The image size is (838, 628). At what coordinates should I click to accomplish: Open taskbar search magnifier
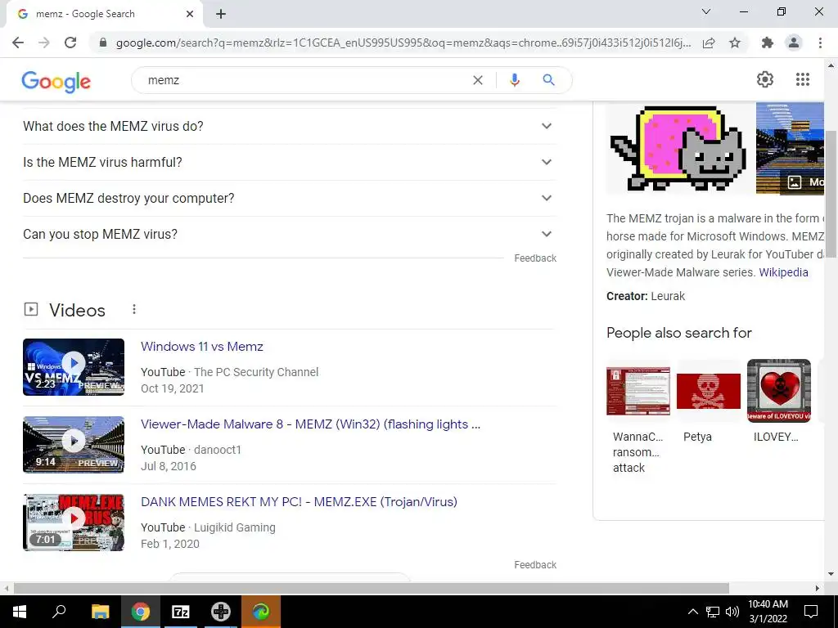point(59,612)
